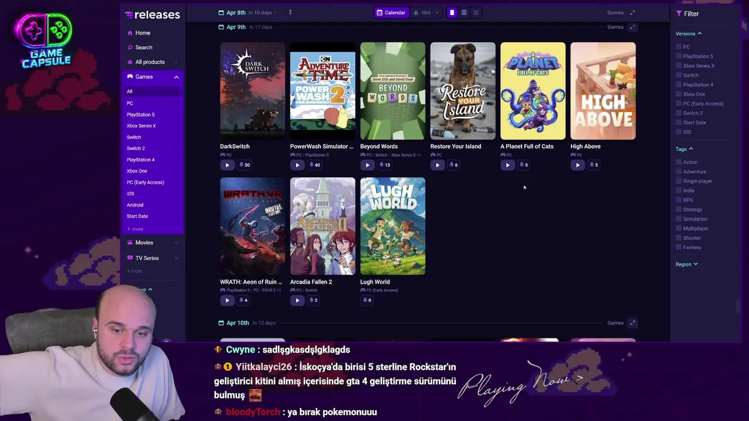Enable the Indie tag filter
Viewport: 749px width, 421px height.
679,191
